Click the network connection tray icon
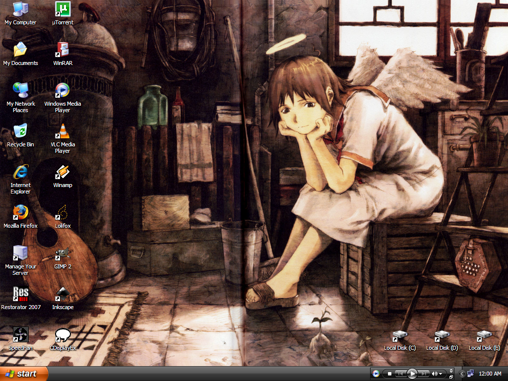 (470, 374)
